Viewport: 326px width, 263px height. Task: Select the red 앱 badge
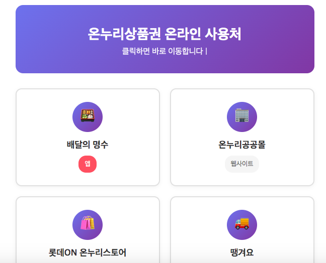point(88,164)
